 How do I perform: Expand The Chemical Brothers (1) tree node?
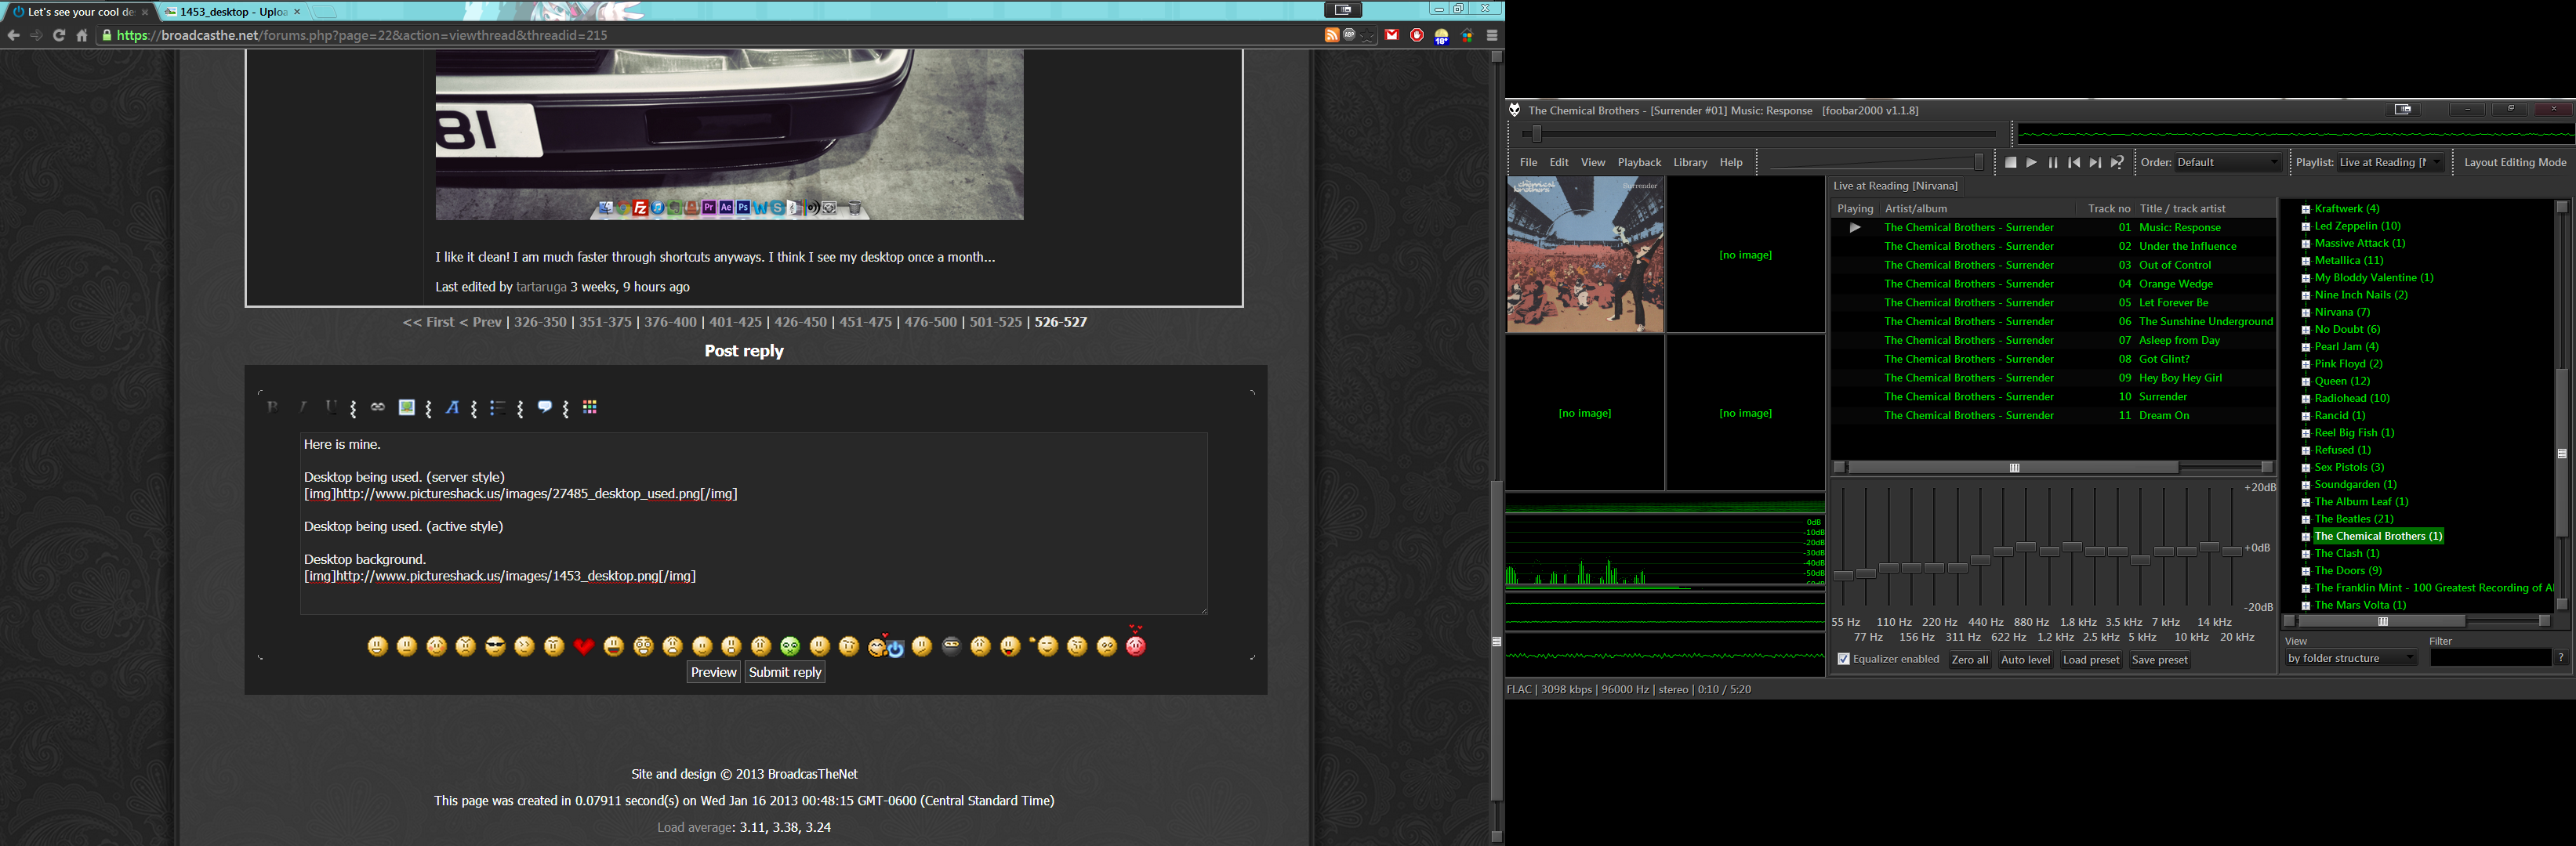2305,537
